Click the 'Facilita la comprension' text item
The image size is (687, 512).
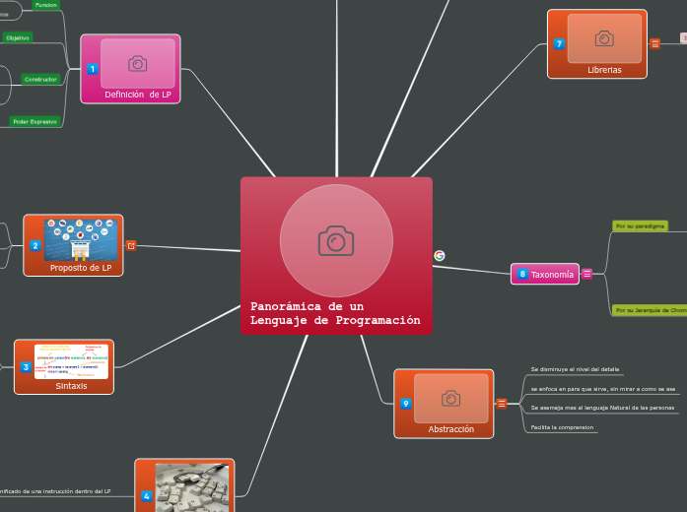click(x=564, y=428)
